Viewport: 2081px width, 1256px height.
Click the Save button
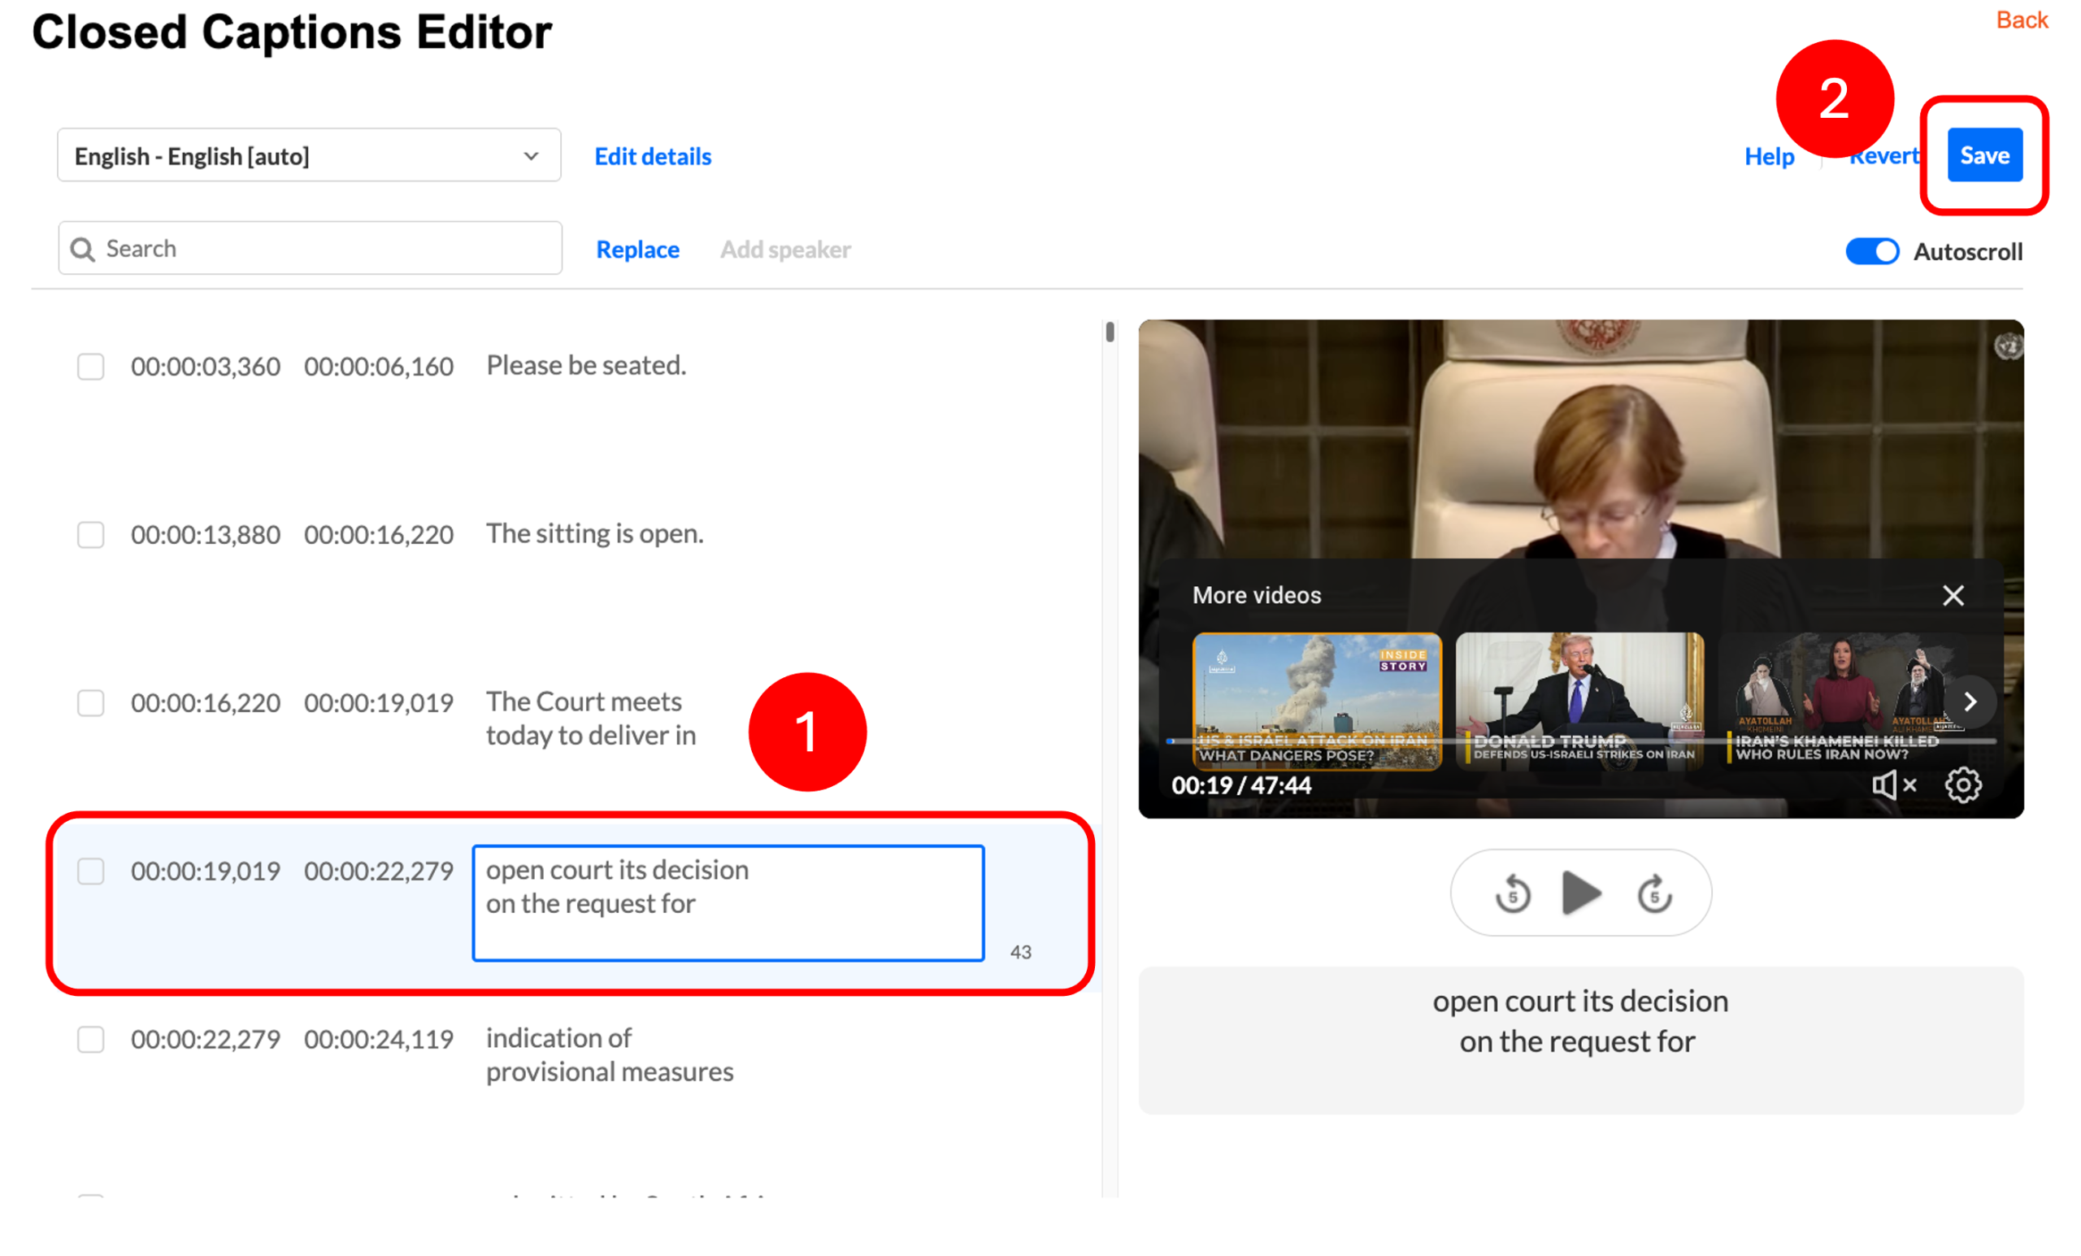[1984, 155]
